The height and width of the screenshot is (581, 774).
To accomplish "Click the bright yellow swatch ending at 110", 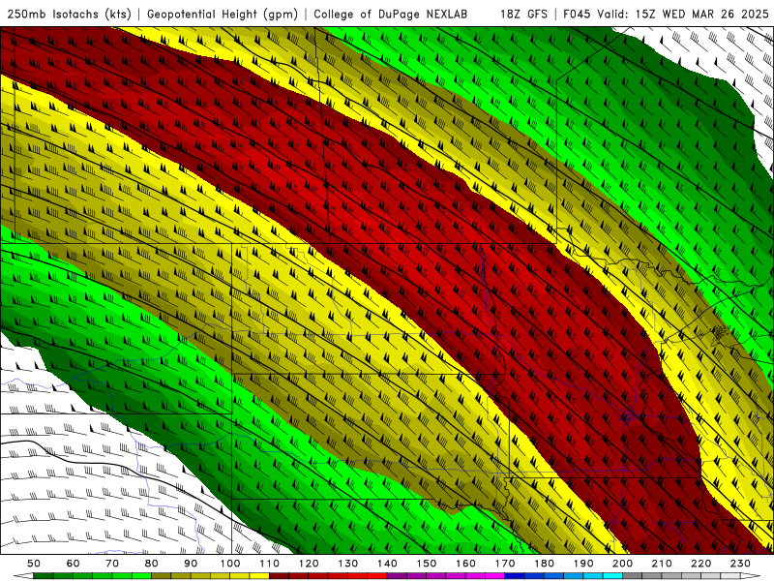I will pyautogui.click(x=259, y=576).
